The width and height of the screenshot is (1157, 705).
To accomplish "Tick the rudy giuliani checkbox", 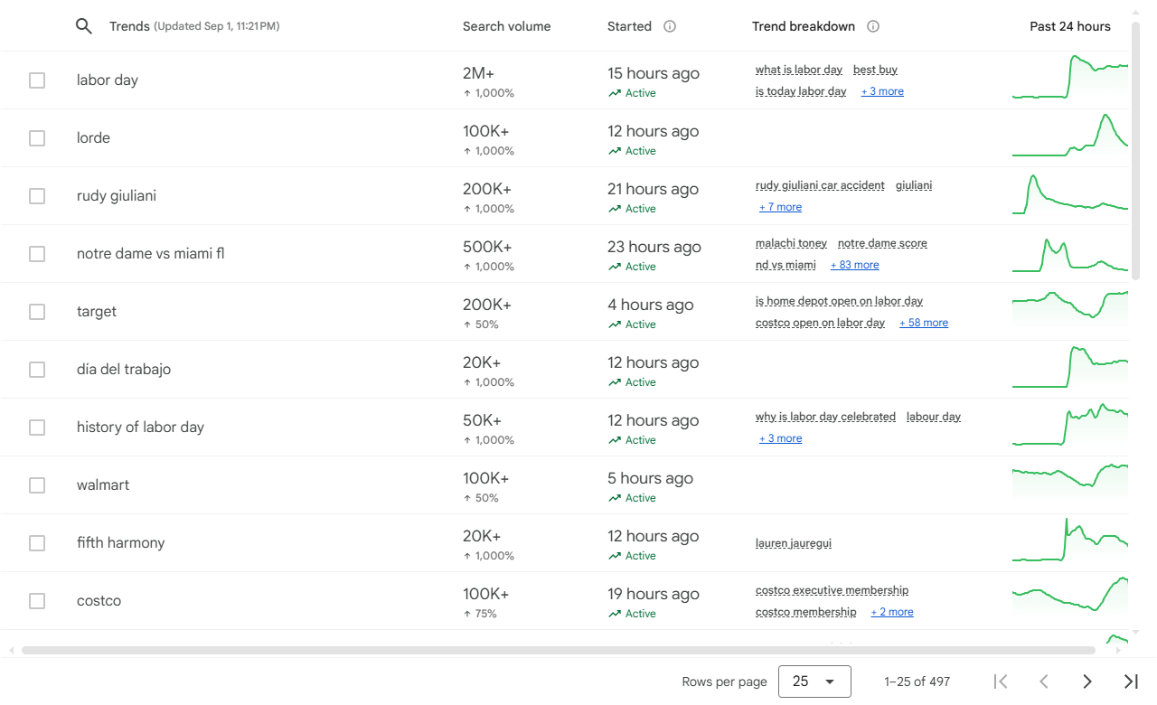I will [37, 196].
